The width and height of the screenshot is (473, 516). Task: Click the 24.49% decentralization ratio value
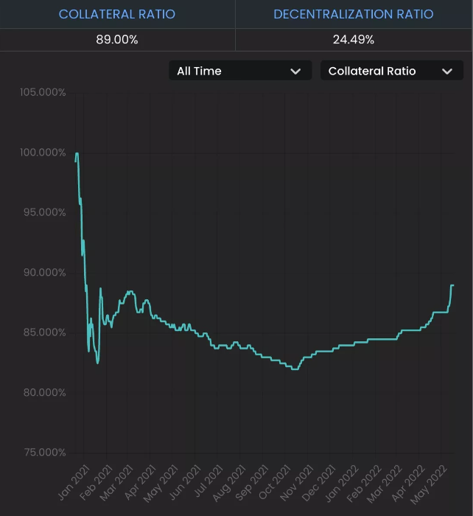tap(354, 40)
